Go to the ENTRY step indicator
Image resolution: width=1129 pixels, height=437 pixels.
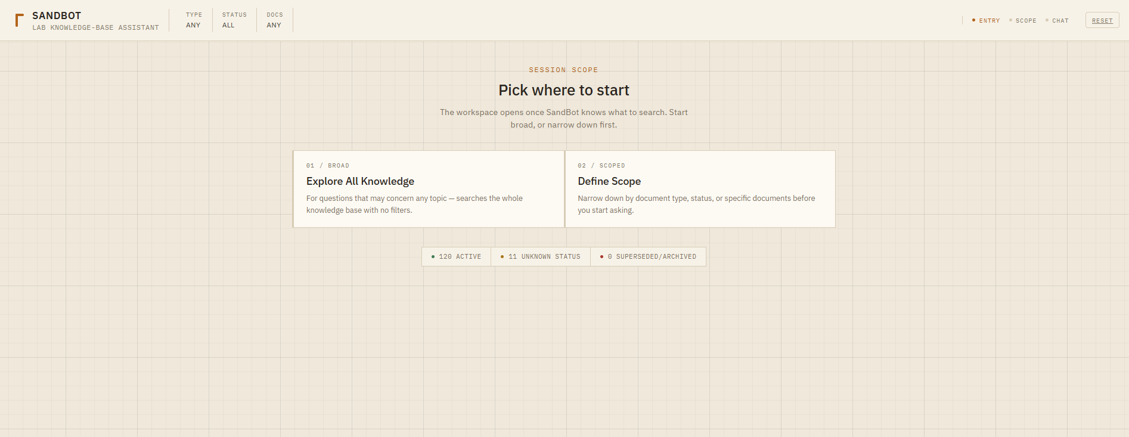[x=986, y=20]
